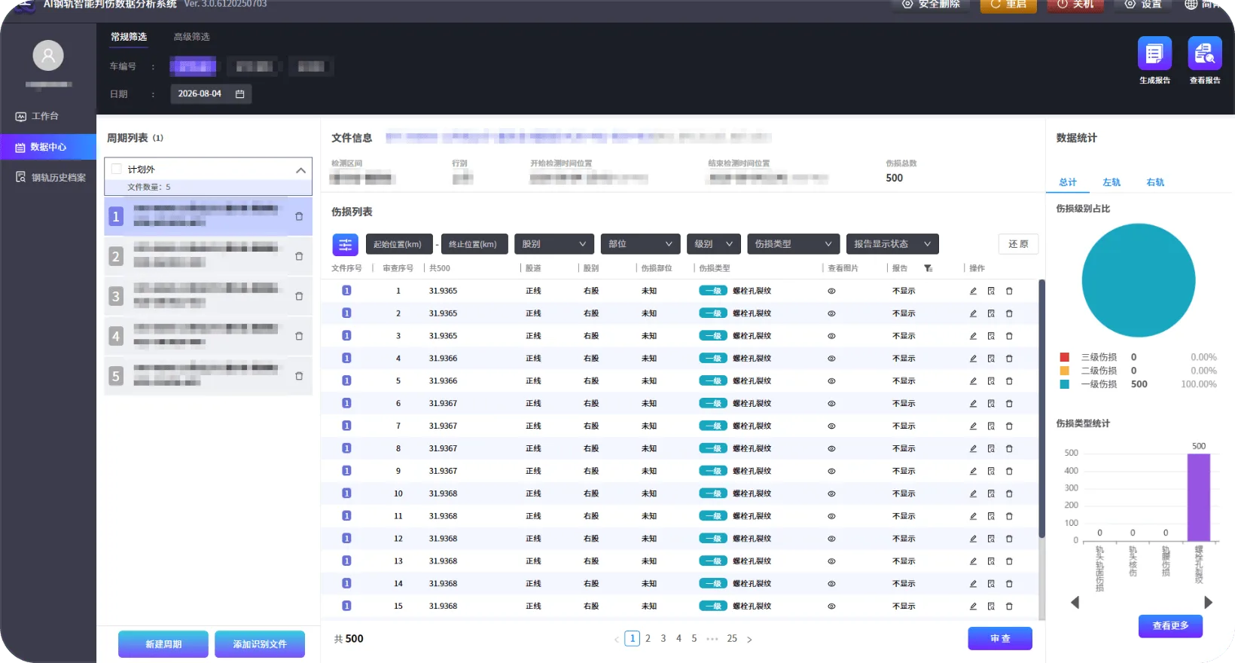Click the file number badge in row 4
This screenshot has width=1235, height=663.
pyautogui.click(x=346, y=358)
